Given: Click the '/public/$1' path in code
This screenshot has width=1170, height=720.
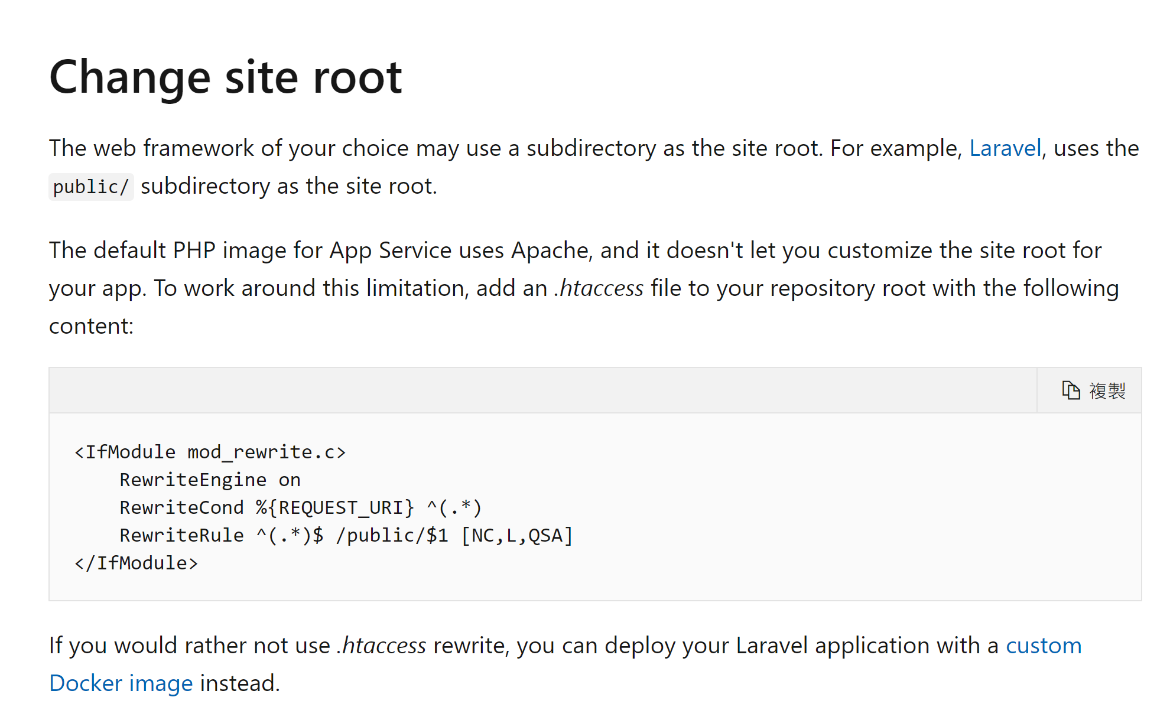Looking at the screenshot, I should (x=392, y=536).
